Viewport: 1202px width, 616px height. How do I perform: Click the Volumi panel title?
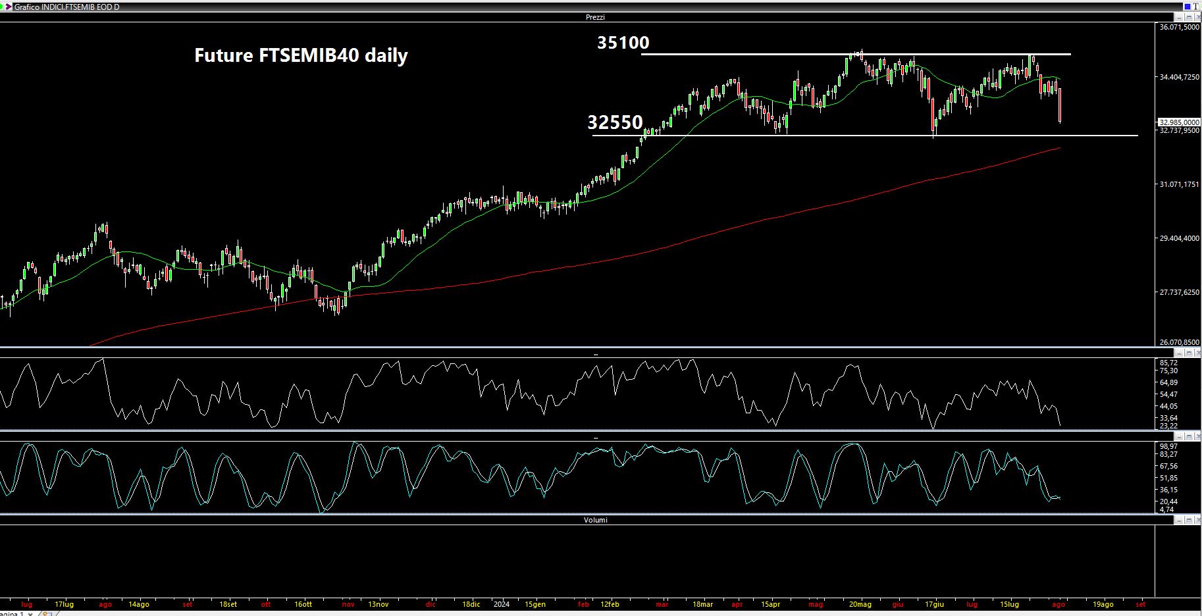(595, 520)
